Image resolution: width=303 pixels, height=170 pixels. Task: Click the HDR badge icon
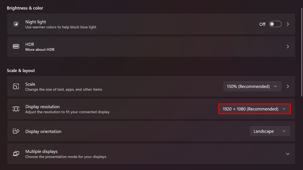tap(16, 47)
